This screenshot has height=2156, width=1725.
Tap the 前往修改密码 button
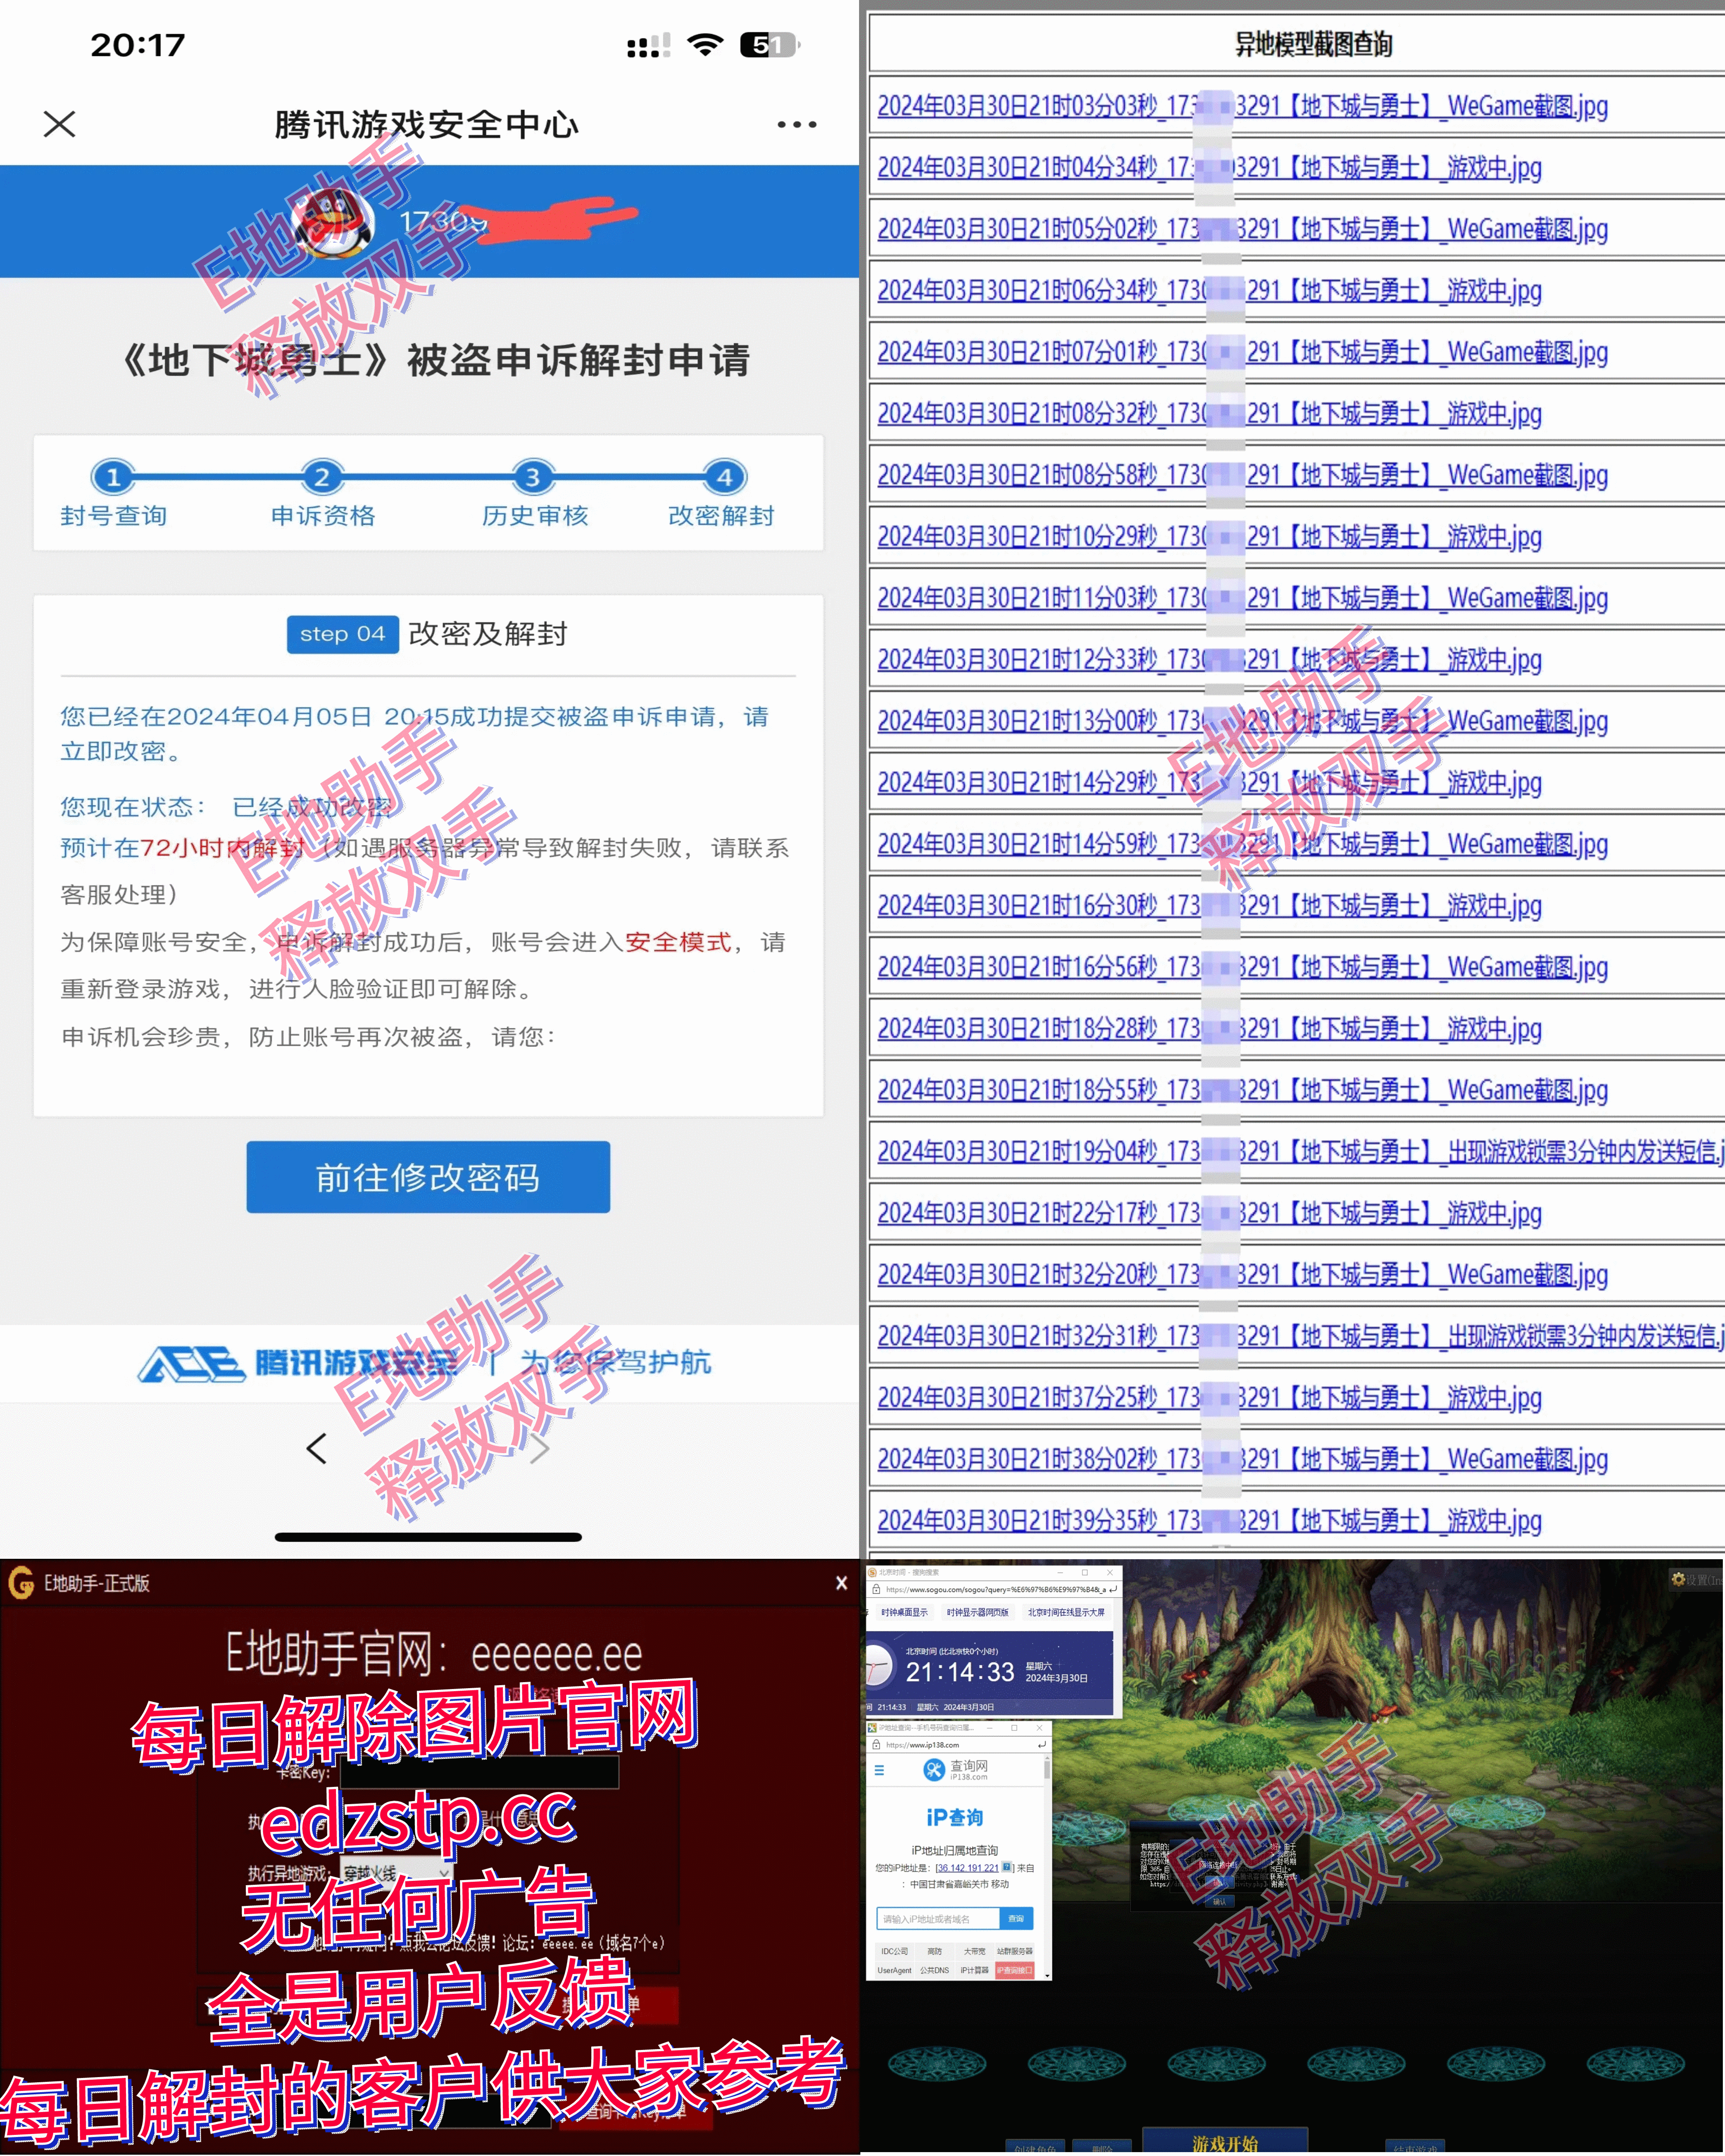(428, 1177)
